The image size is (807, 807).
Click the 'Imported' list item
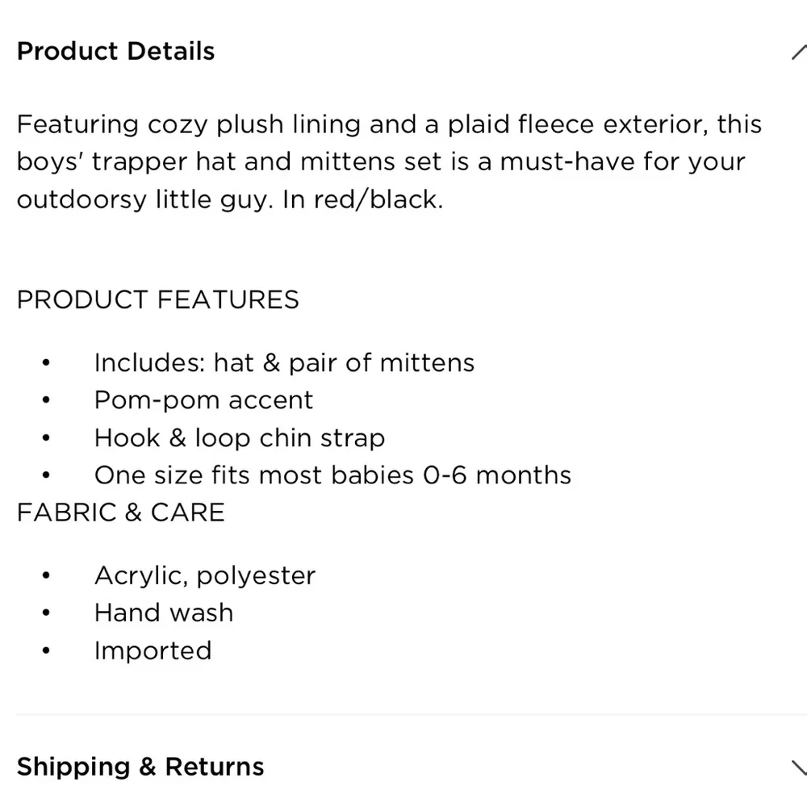coord(153,650)
